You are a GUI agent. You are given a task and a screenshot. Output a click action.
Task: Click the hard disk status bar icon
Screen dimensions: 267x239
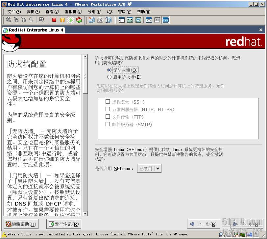(229, 235)
